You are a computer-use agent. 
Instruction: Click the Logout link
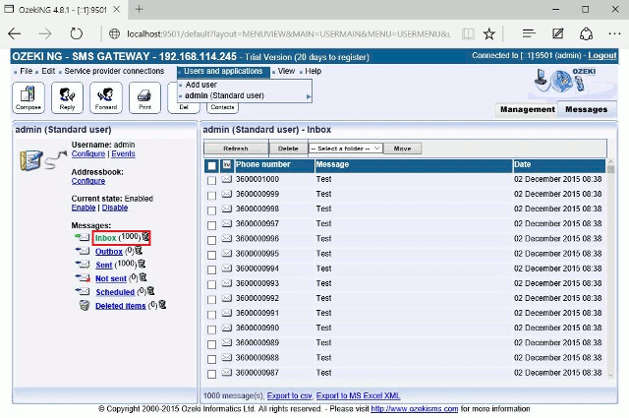pos(602,55)
